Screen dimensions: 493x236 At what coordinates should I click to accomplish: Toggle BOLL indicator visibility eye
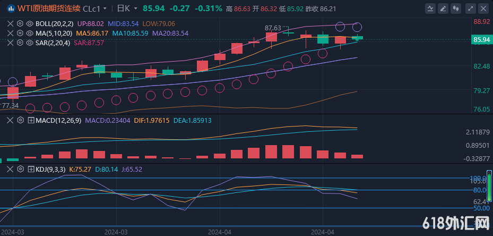30,23
